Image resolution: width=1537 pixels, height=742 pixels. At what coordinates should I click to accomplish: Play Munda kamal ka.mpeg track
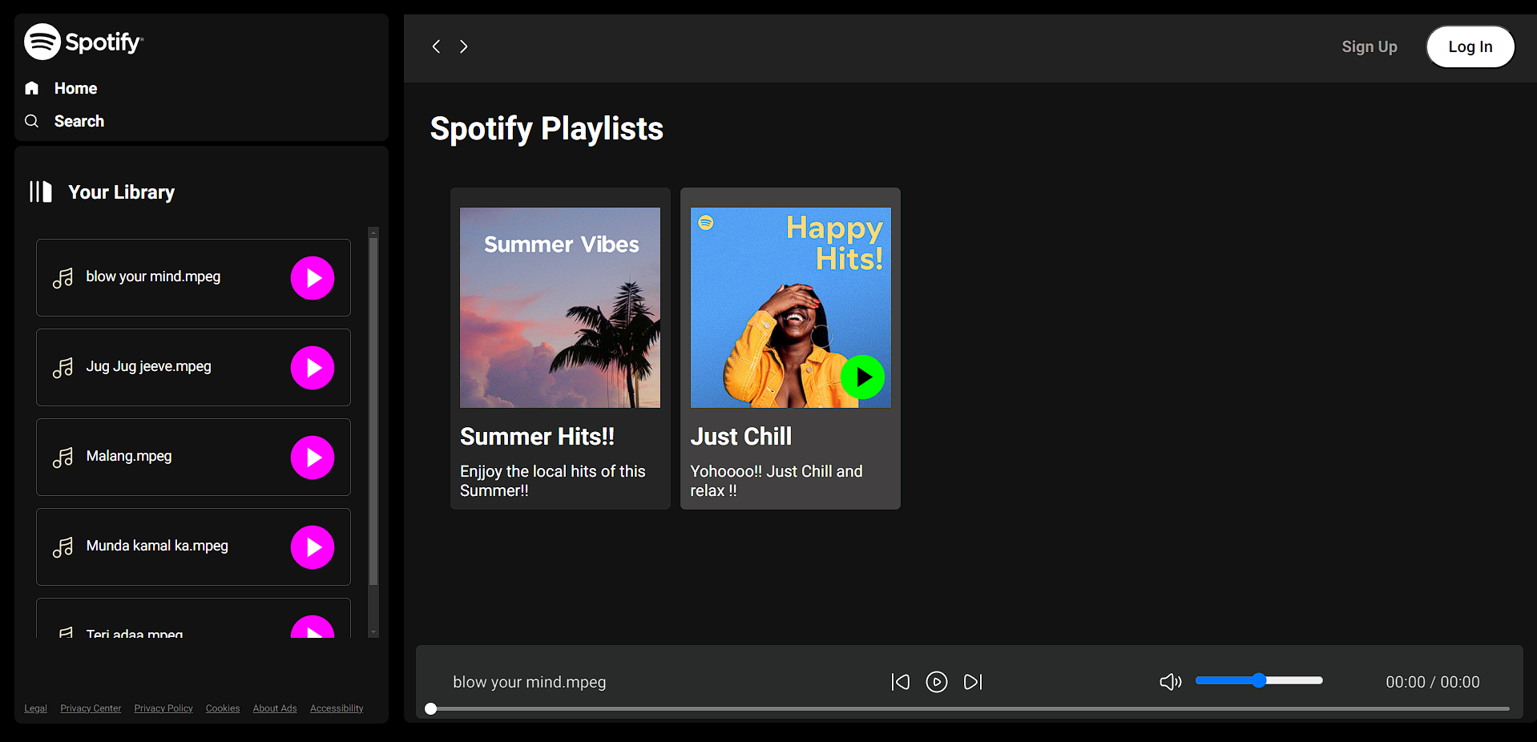coord(313,547)
